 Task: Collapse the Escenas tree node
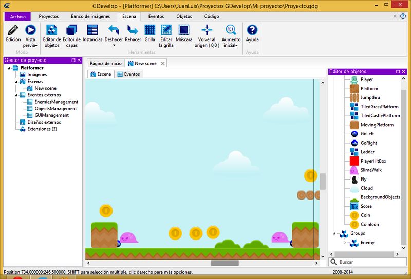[16, 82]
